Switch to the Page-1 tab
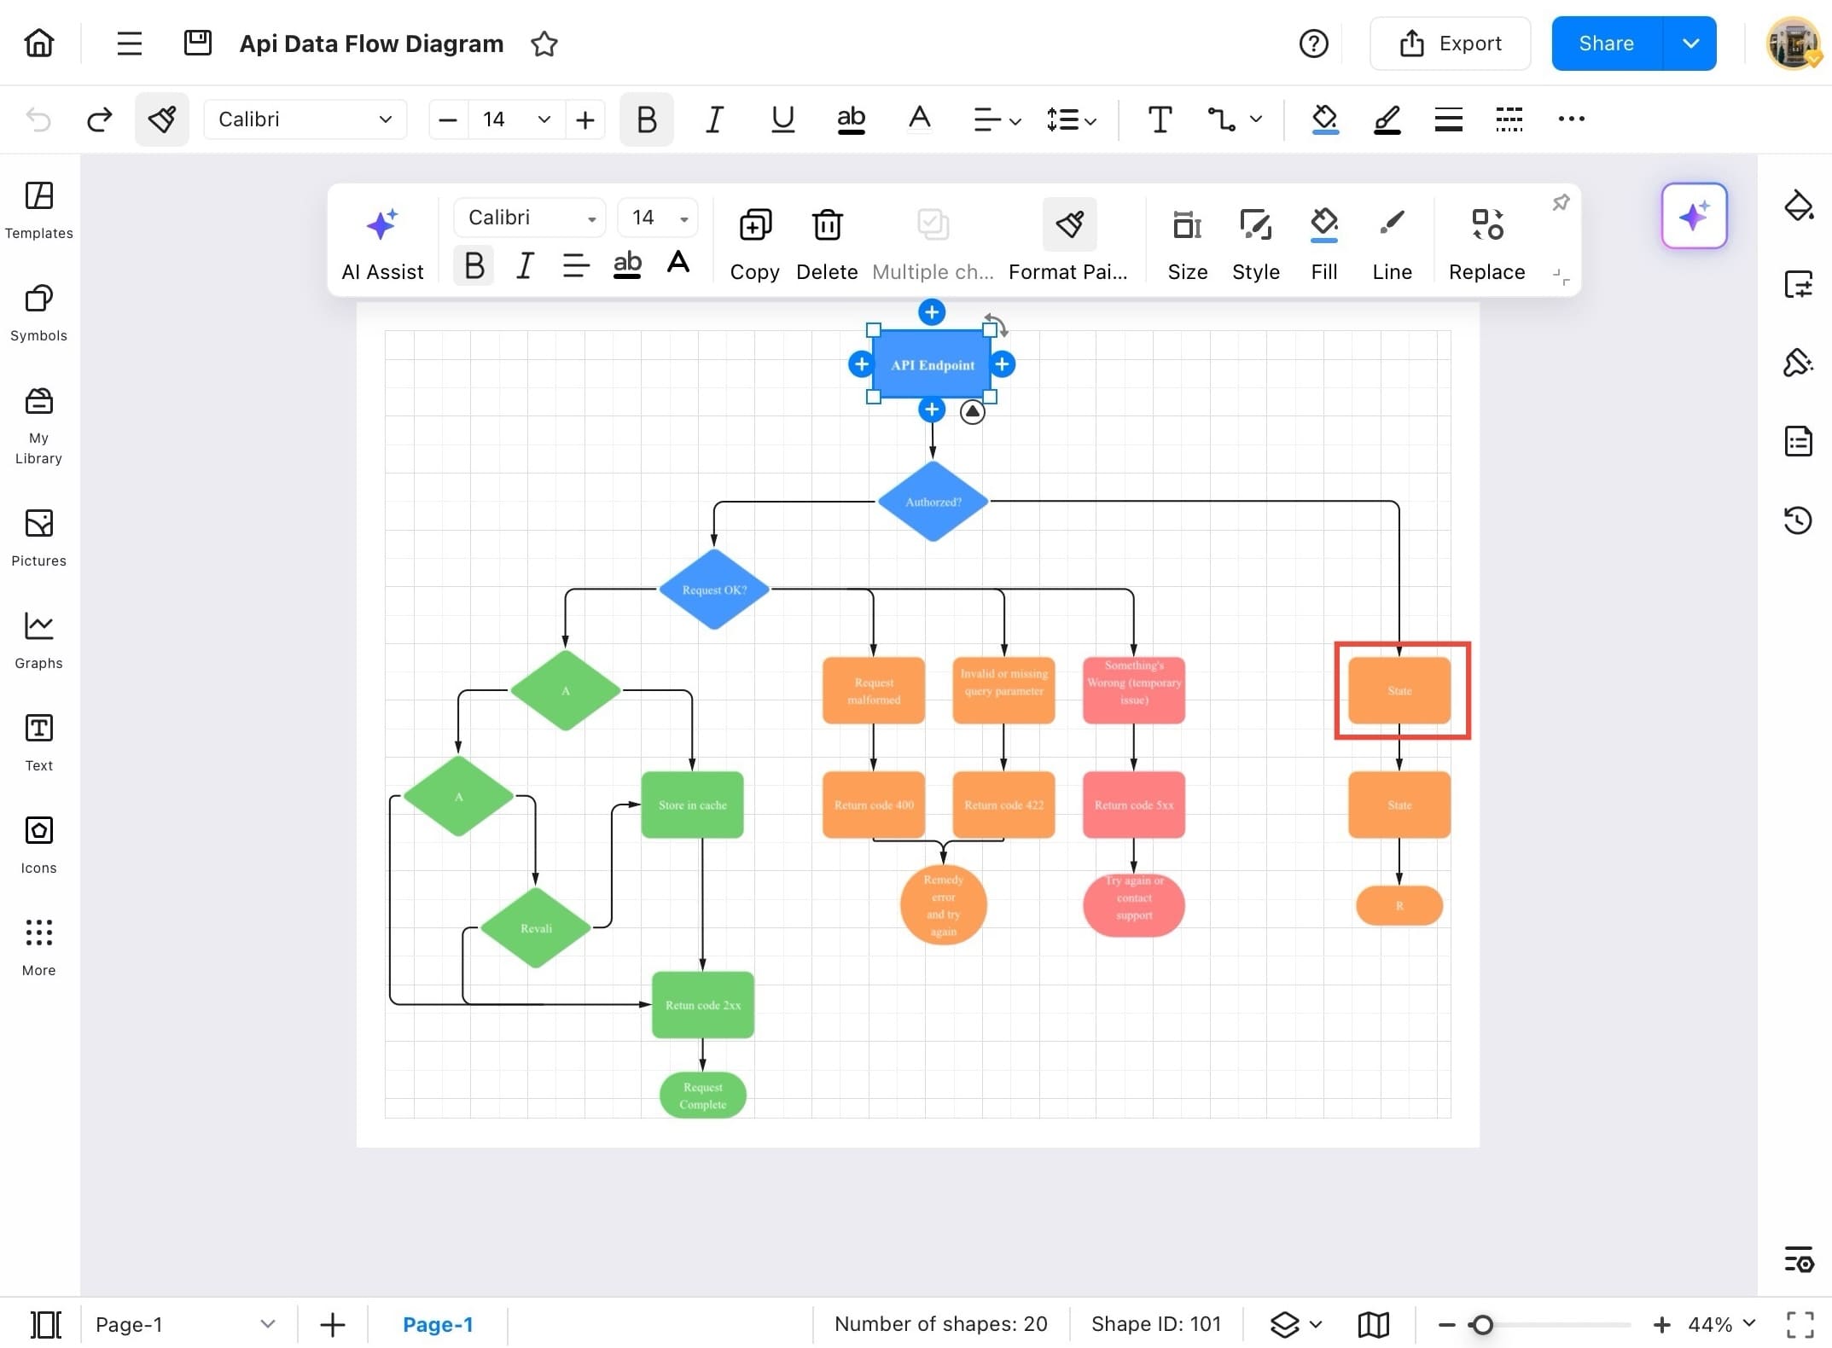Viewport: 1832px width, 1348px height. pyautogui.click(x=439, y=1324)
